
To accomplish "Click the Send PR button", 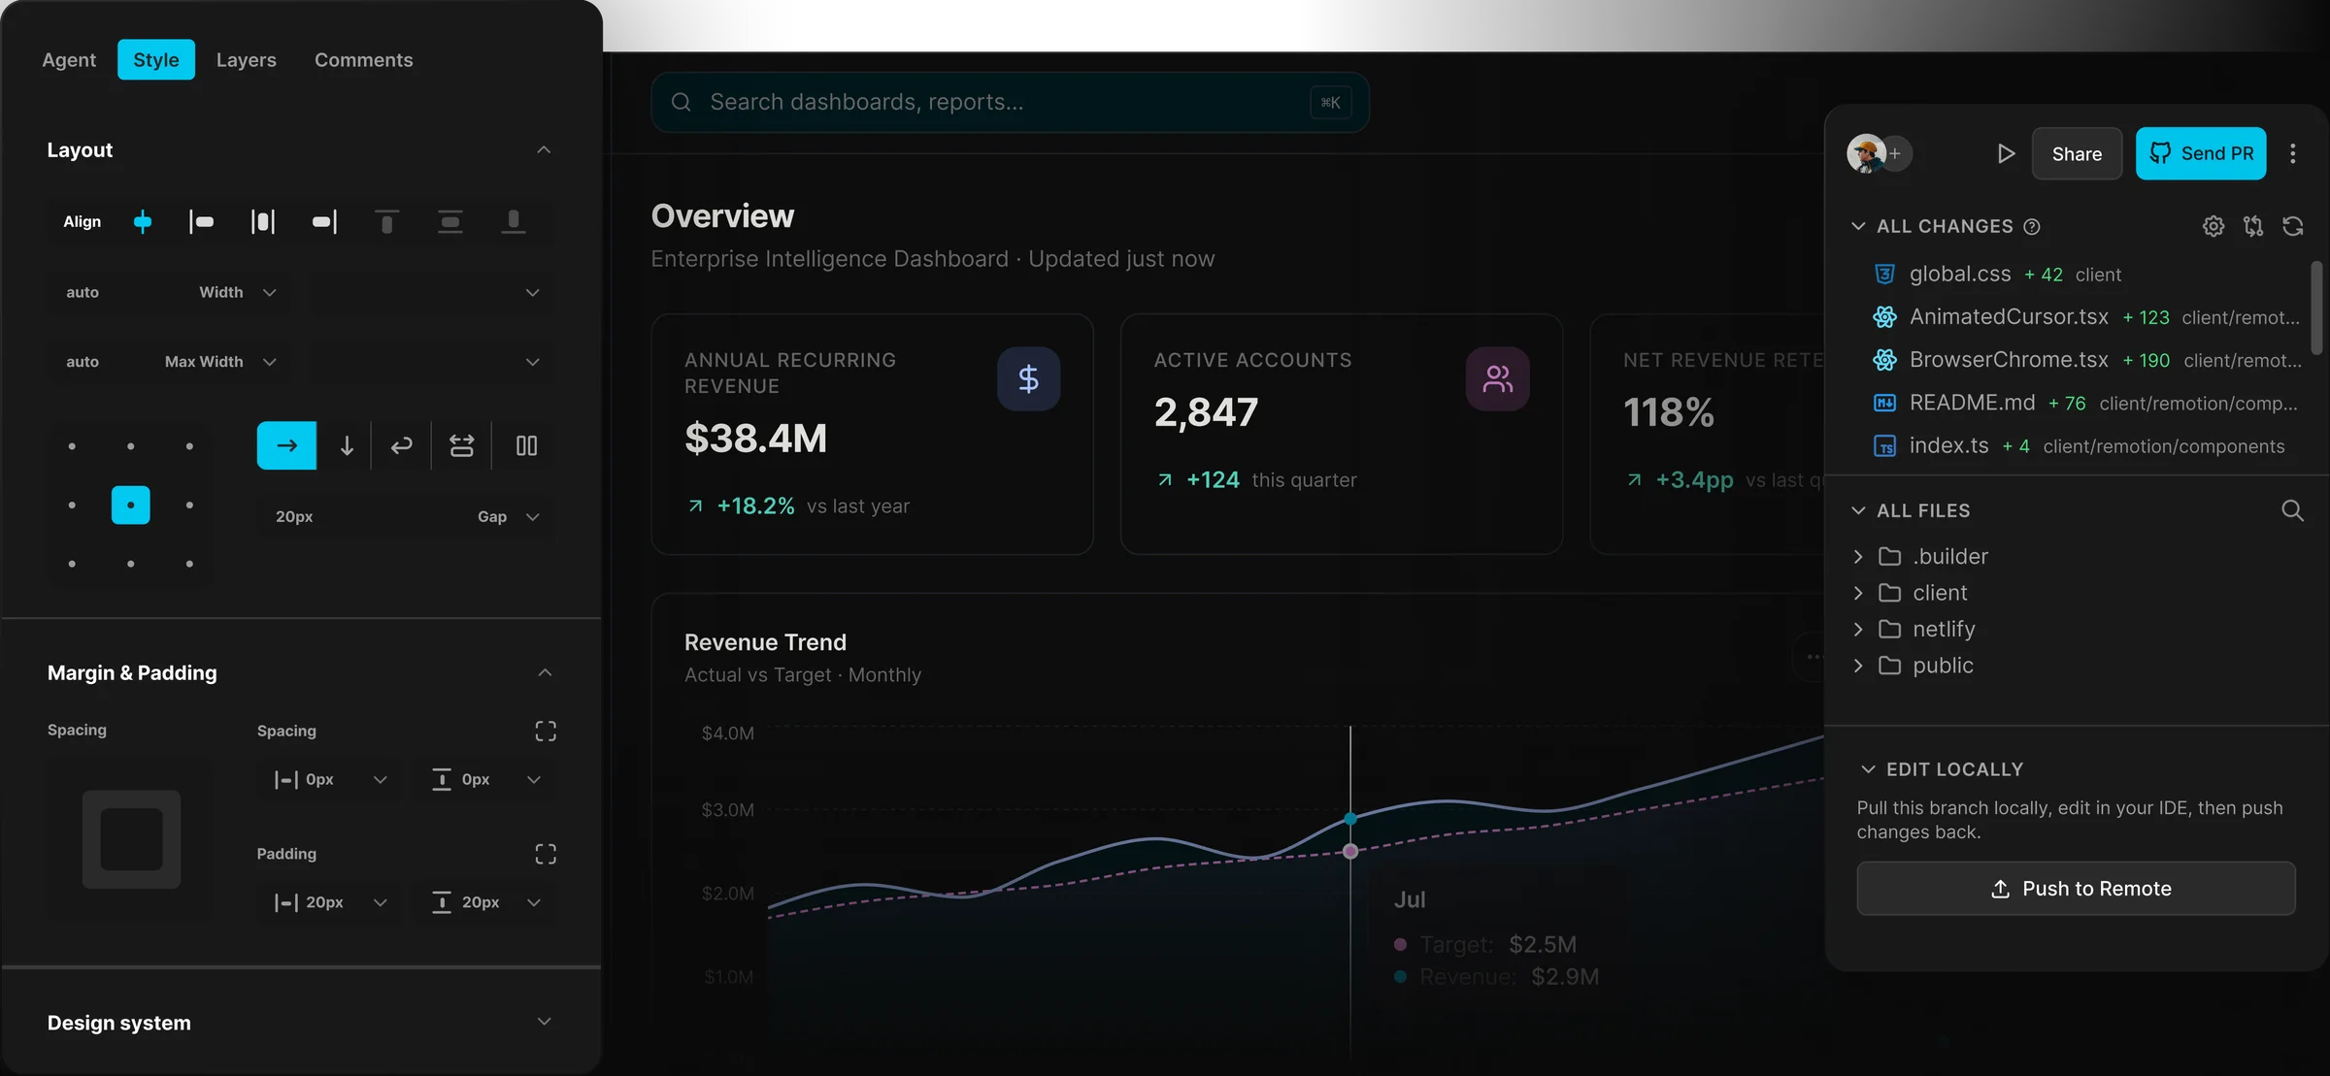I will point(2201,153).
